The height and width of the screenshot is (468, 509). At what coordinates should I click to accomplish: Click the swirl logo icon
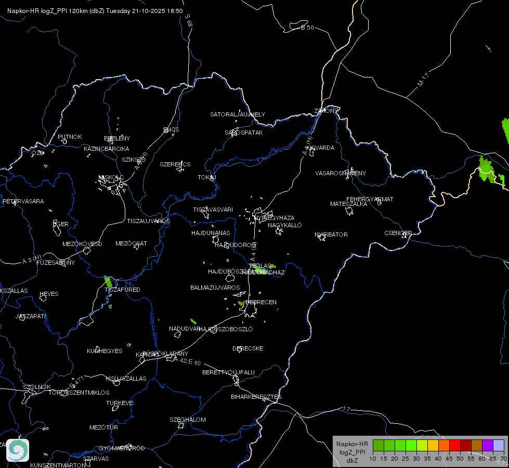(18, 450)
